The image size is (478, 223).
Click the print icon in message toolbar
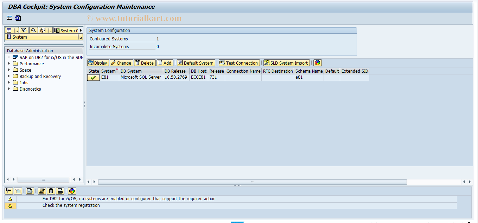[x=60, y=191]
